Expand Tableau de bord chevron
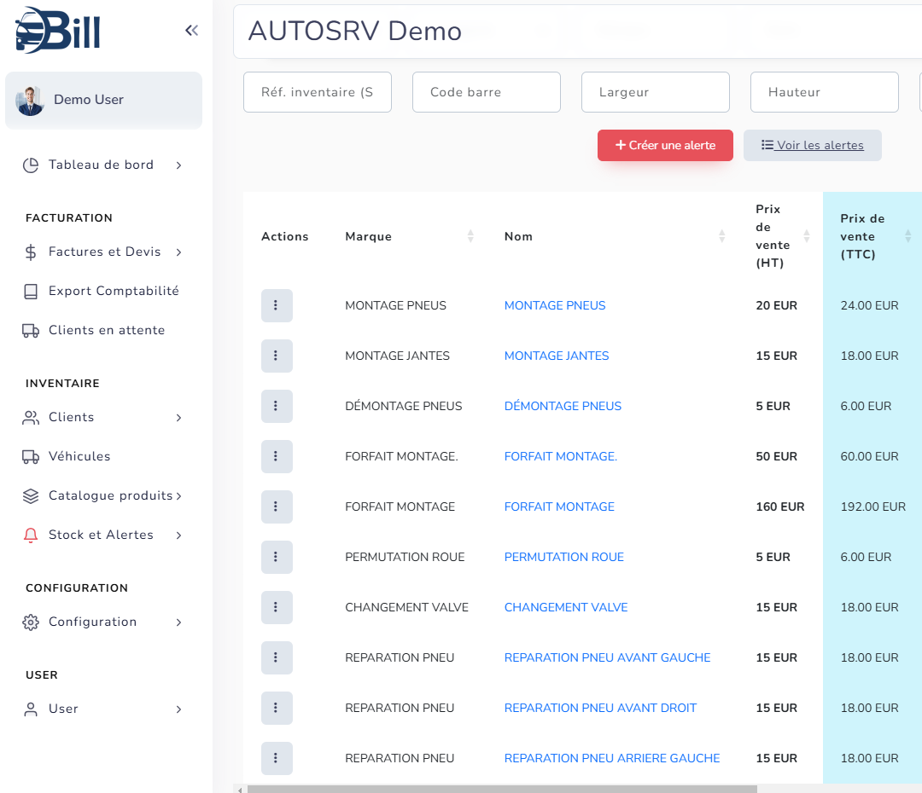Image resolution: width=922 pixels, height=793 pixels. (x=178, y=165)
